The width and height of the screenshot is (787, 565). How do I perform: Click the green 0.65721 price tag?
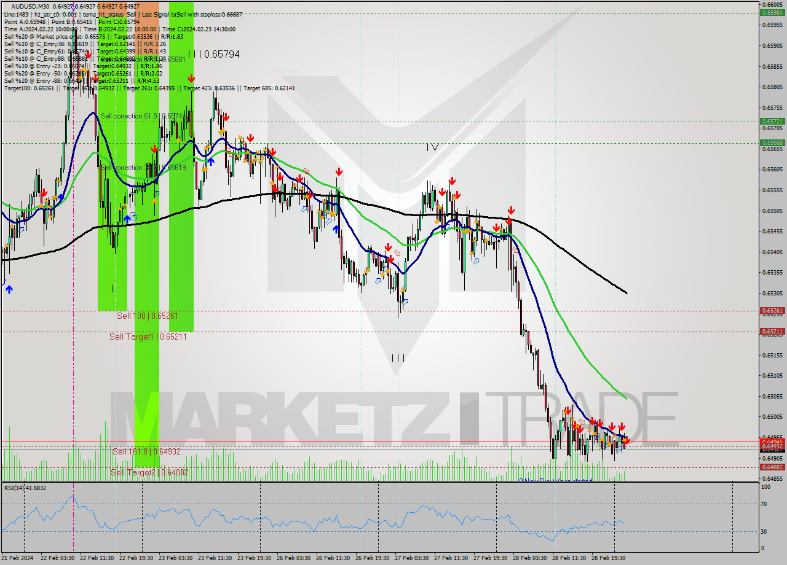(772, 122)
